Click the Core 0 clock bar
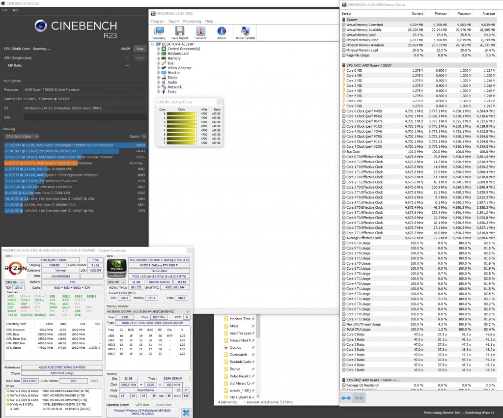This screenshot has height=418, width=503. click(x=182, y=113)
